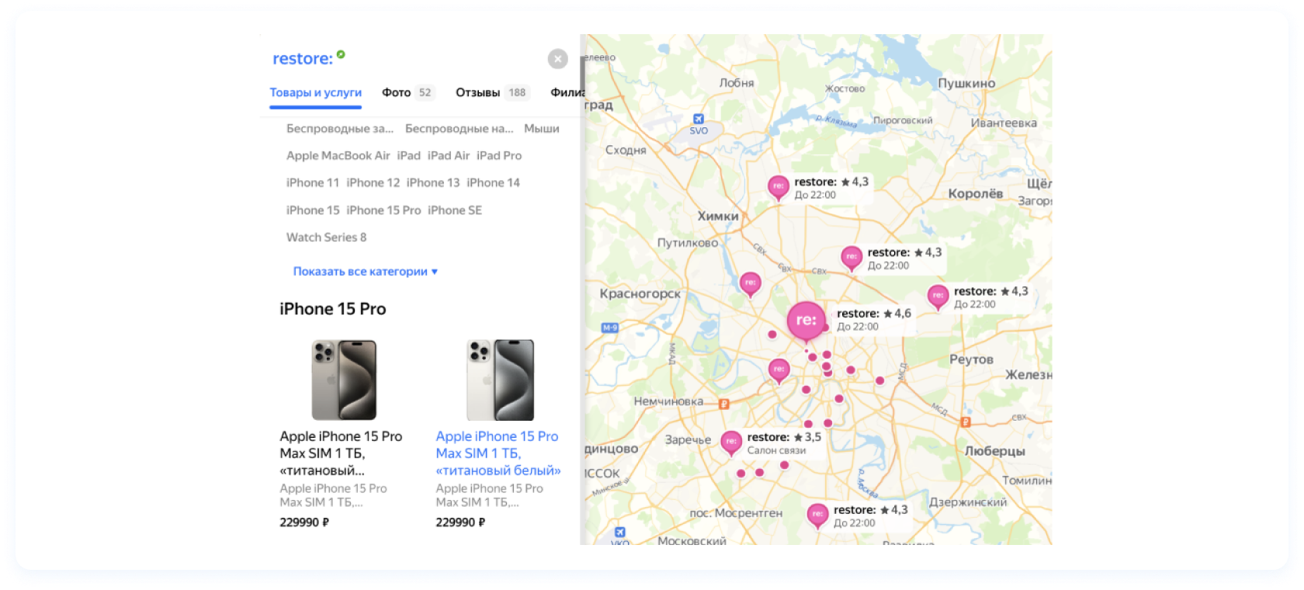1304x590 pixels.
Task: Select the Беспроводные на... category
Action: click(x=460, y=128)
